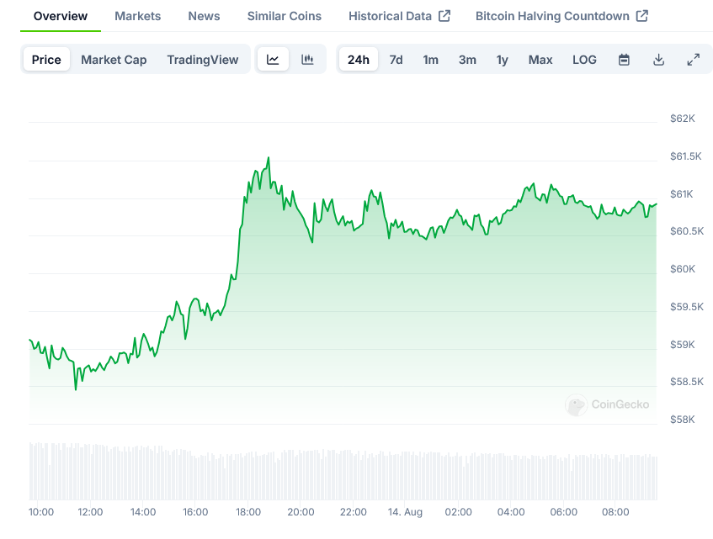
Task: Show Max time range
Action: (x=540, y=60)
